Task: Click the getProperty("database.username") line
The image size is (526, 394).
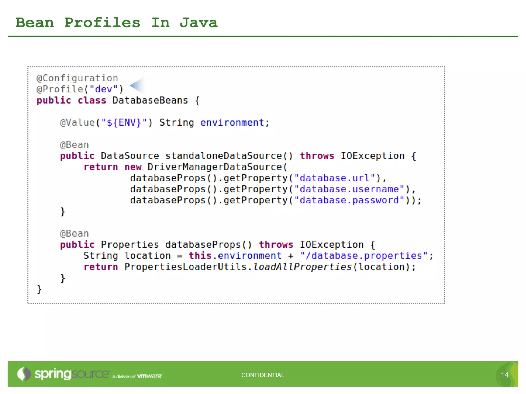Action: click(x=273, y=189)
